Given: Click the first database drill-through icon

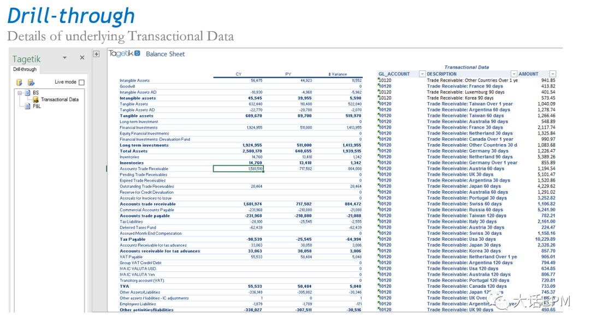Looking at the screenshot, I should pyautogui.click(x=20, y=82).
